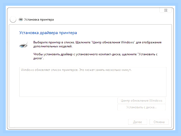Click the printer illustration beside instructions

(x=24, y=45)
